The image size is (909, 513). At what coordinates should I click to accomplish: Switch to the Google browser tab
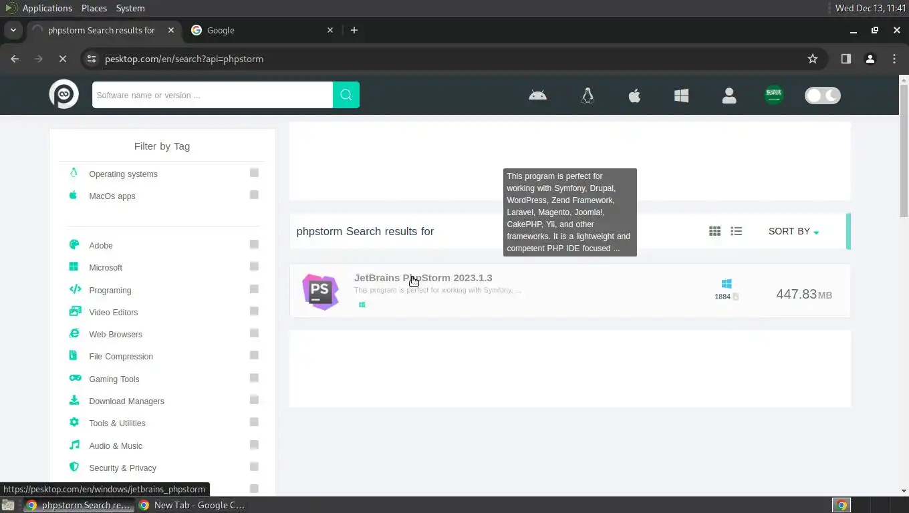pyautogui.click(x=262, y=30)
